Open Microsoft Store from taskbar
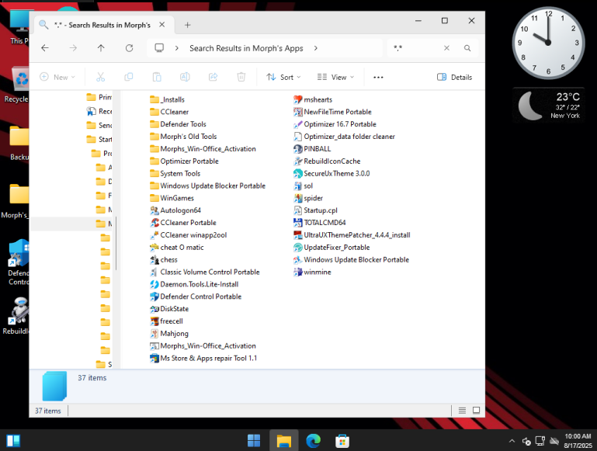 (x=342, y=441)
